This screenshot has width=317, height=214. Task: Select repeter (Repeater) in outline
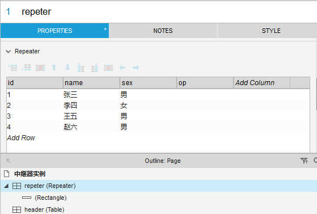tap(50, 186)
